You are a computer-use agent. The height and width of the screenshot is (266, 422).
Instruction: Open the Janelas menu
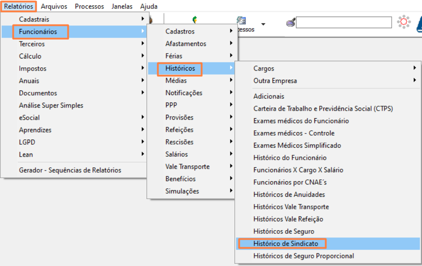[x=122, y=7]
